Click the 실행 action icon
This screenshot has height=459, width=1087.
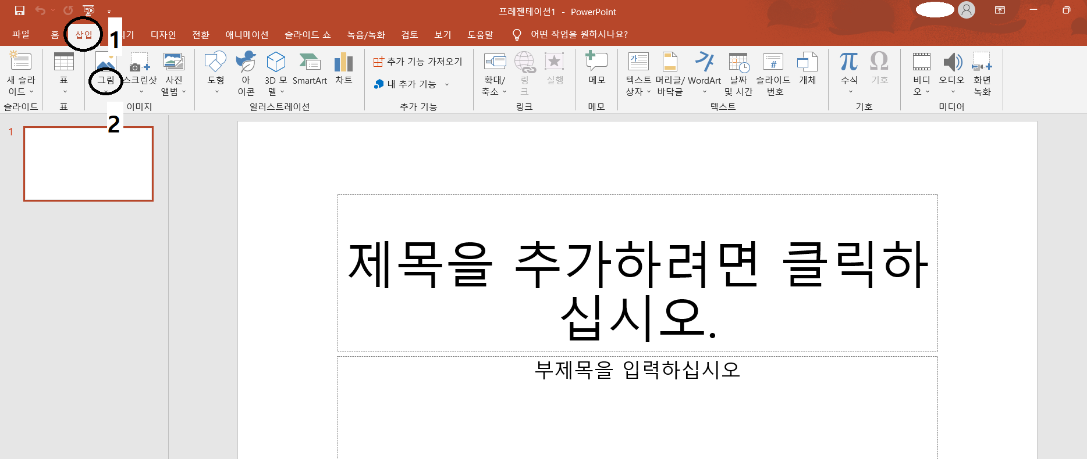pos(555,62)
